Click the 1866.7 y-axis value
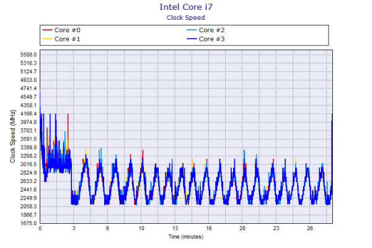The image size is (372, 248). (29, 215)
